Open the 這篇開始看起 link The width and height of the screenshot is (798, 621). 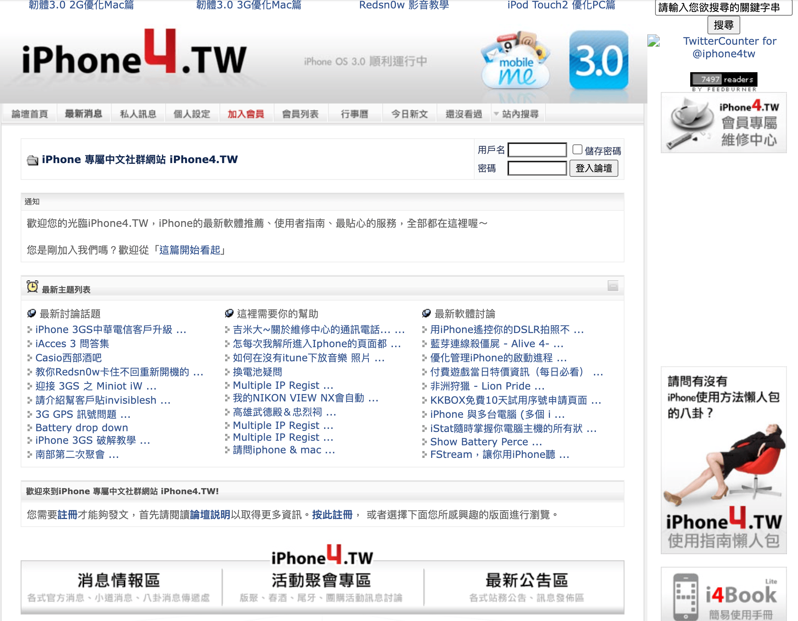(x=190, y=250)
